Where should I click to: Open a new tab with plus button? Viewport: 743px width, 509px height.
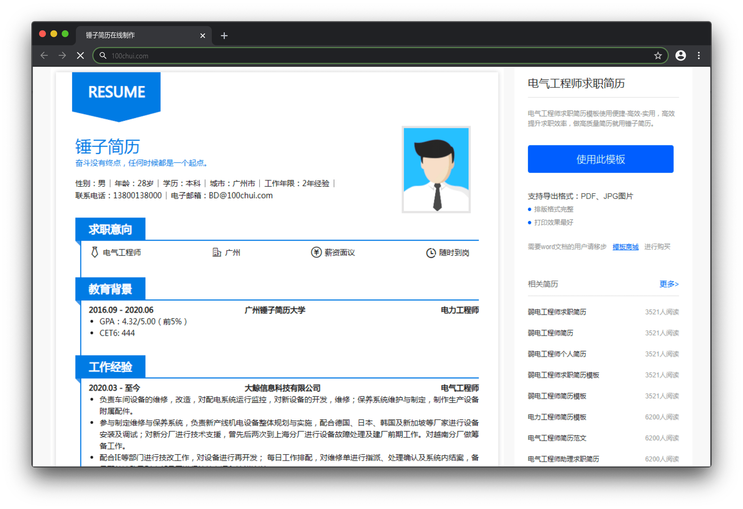click(224, 35)
